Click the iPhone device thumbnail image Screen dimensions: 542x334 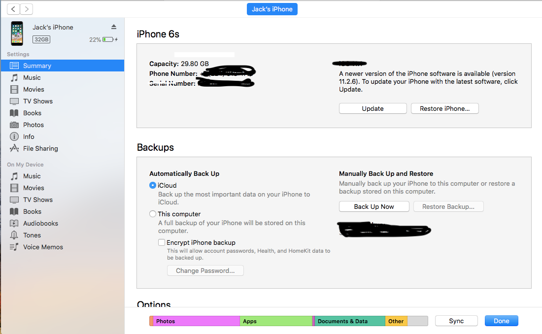tap(17, 33)
